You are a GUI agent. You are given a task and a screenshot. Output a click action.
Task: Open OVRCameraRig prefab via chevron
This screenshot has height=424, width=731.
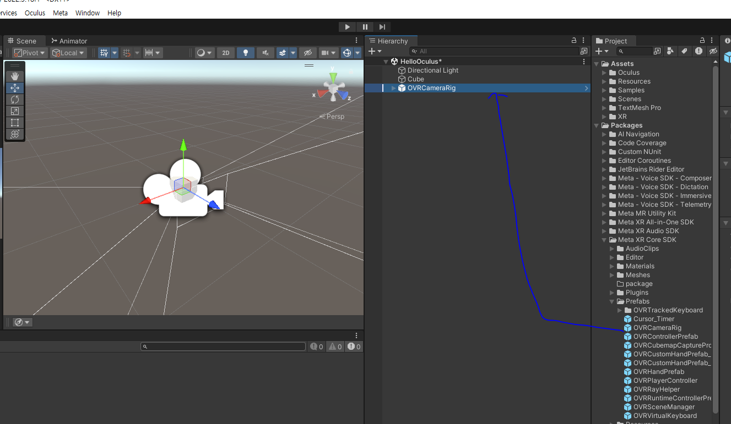click(x=586, y=88)
